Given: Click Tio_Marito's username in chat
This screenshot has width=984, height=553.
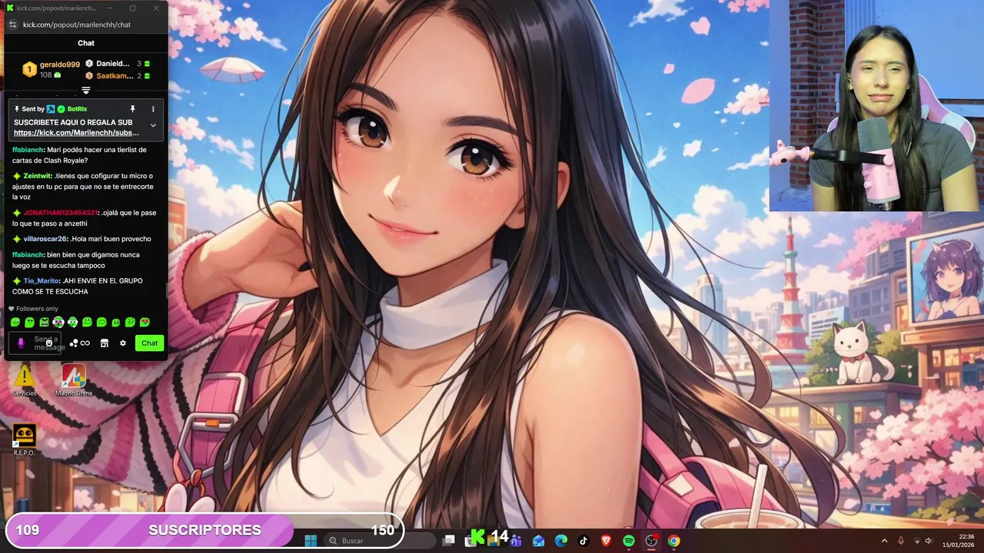Looking at the screenshot, I should point(41,281).
